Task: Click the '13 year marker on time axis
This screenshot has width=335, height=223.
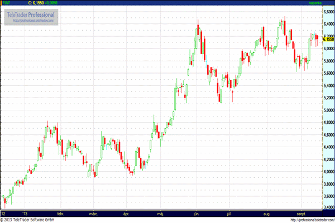Action: click(25, 214)
